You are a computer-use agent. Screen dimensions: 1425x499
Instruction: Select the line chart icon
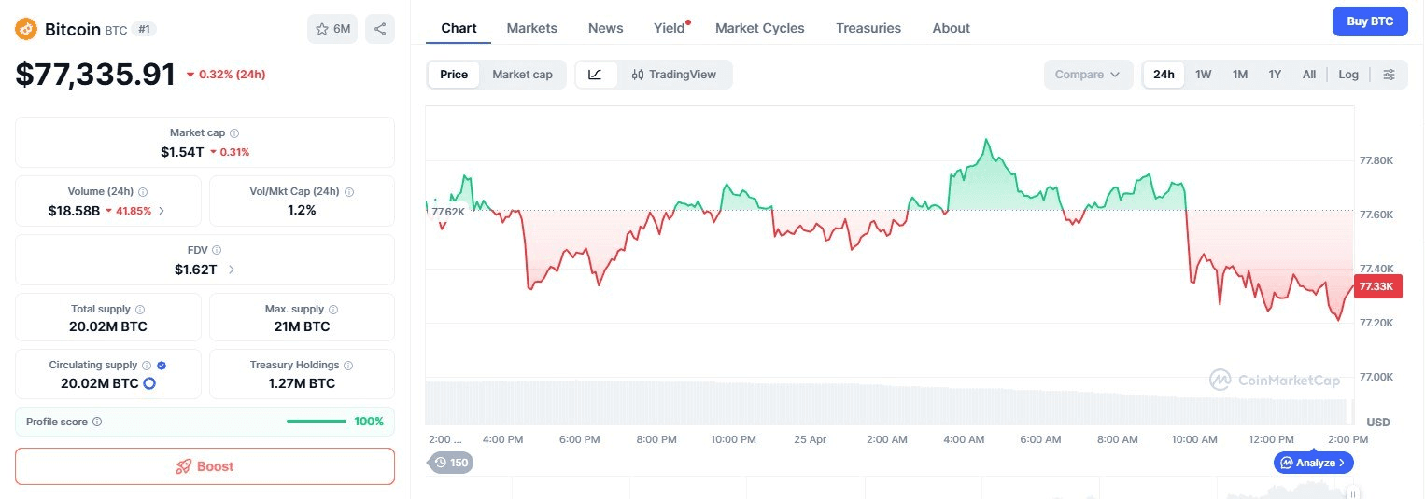tap(596, 75)
